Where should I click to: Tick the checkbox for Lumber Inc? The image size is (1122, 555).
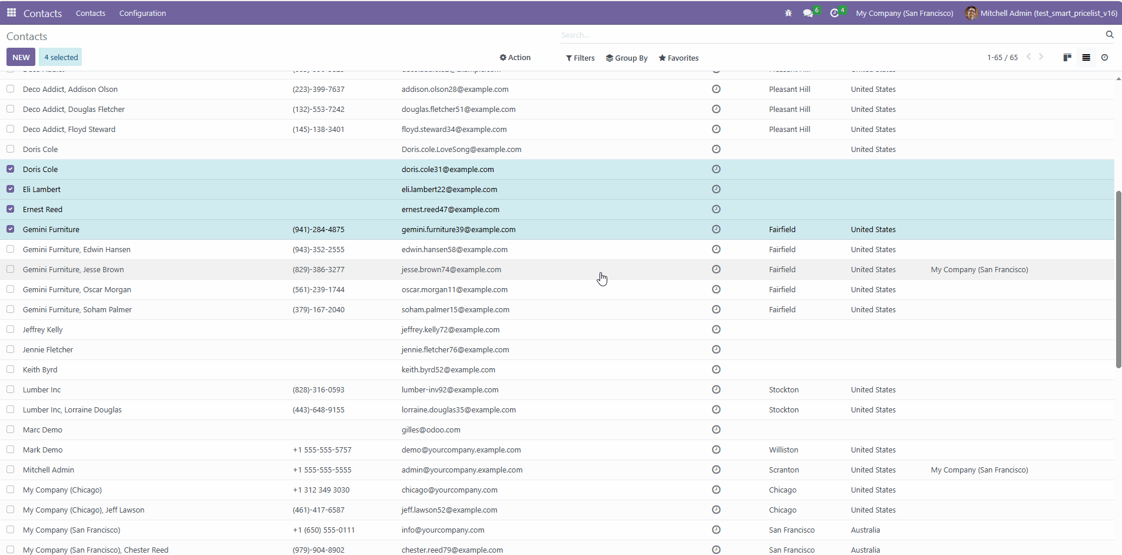tap(11, 389)
